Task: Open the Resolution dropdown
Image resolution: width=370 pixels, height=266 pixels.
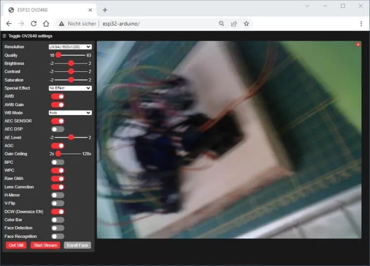Action: click(70, 47)
